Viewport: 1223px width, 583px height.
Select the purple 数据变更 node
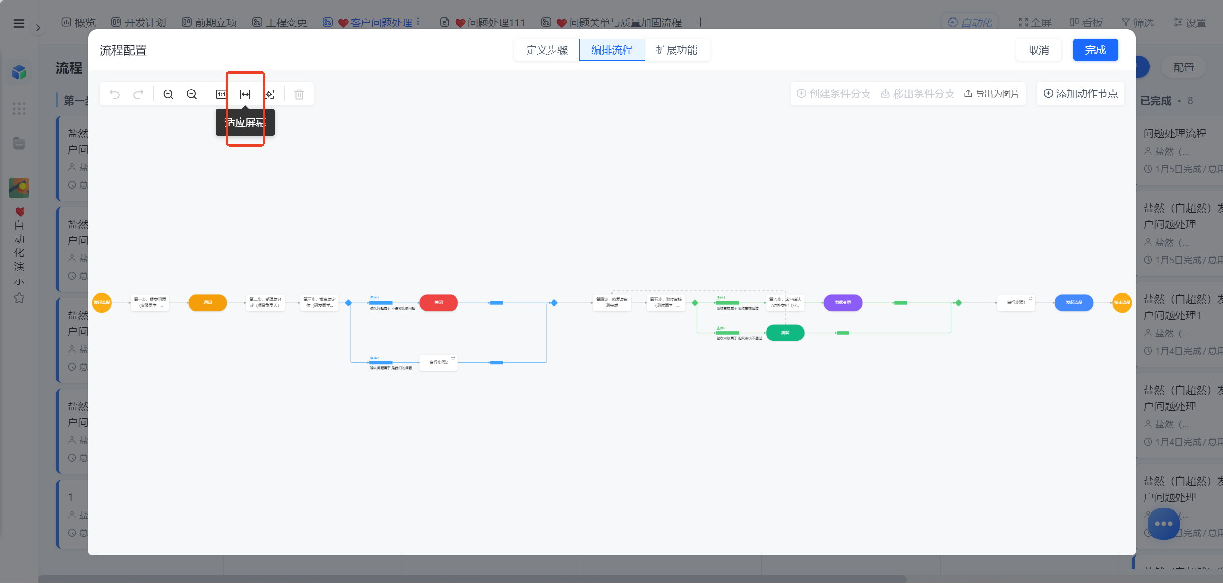coord(843,303)
